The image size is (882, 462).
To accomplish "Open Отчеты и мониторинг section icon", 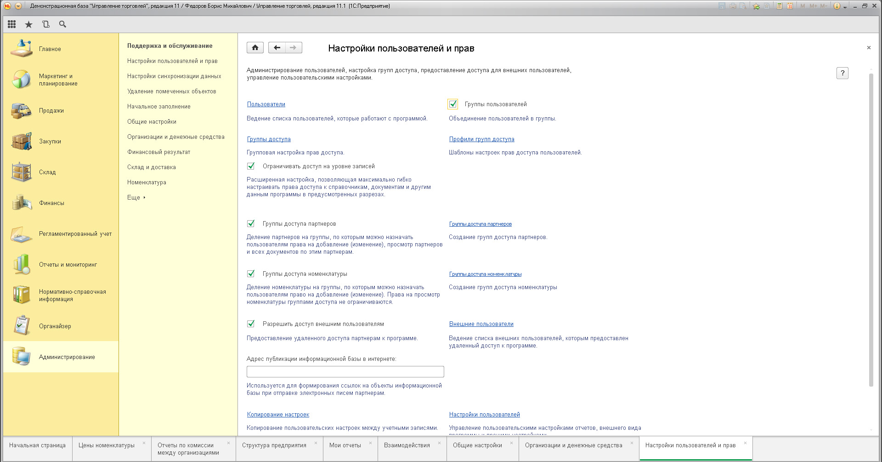I will coord(22,264).
